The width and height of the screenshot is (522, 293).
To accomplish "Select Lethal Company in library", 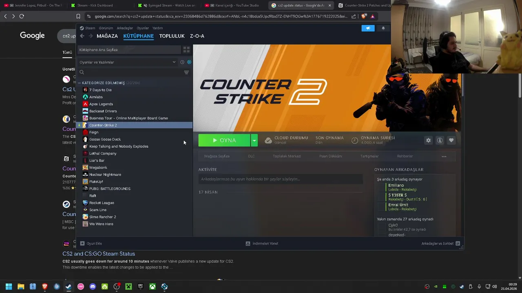I will click(103, 153).
